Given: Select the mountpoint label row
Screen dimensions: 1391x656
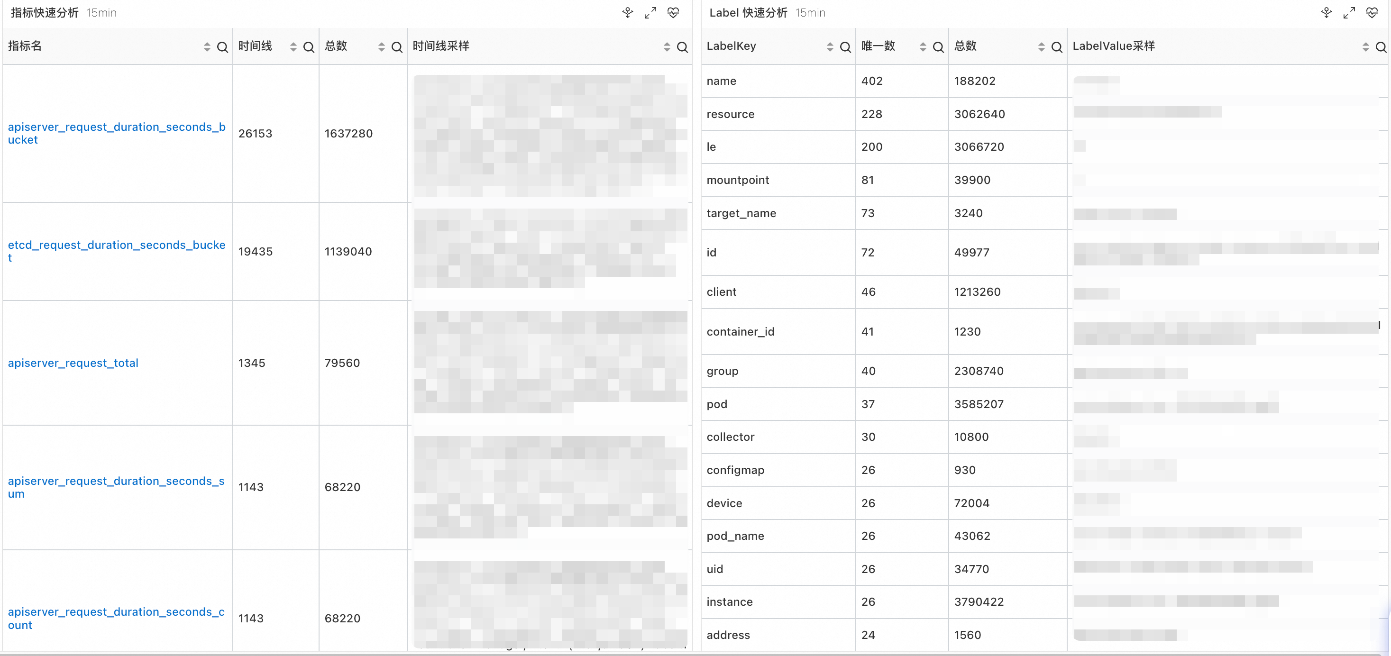Looking at the screenshot, I should [738, 180].
